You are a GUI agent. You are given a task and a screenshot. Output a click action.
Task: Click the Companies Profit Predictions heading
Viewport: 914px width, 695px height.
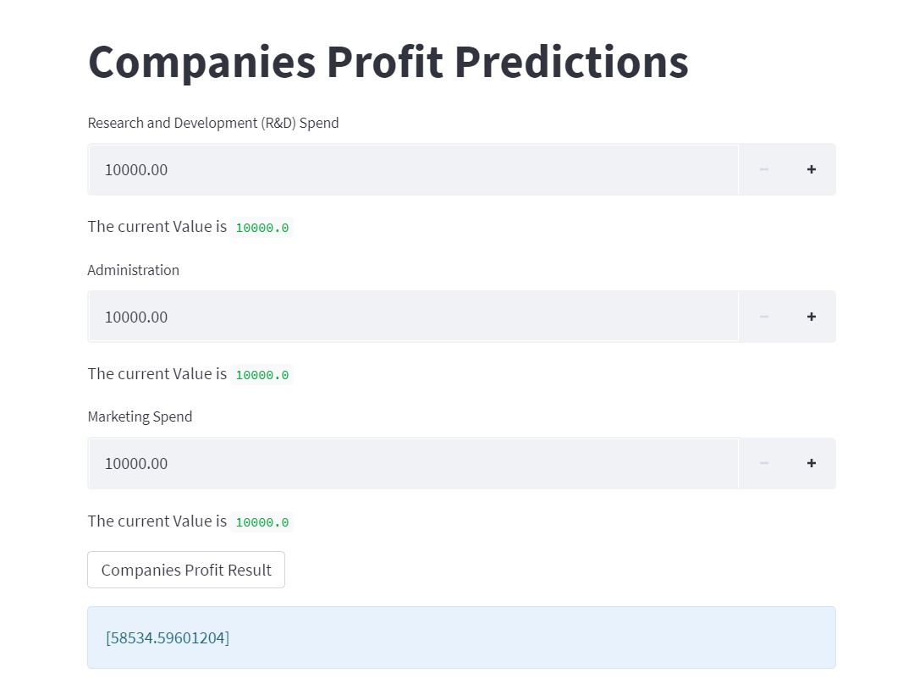tap(388, 61)
